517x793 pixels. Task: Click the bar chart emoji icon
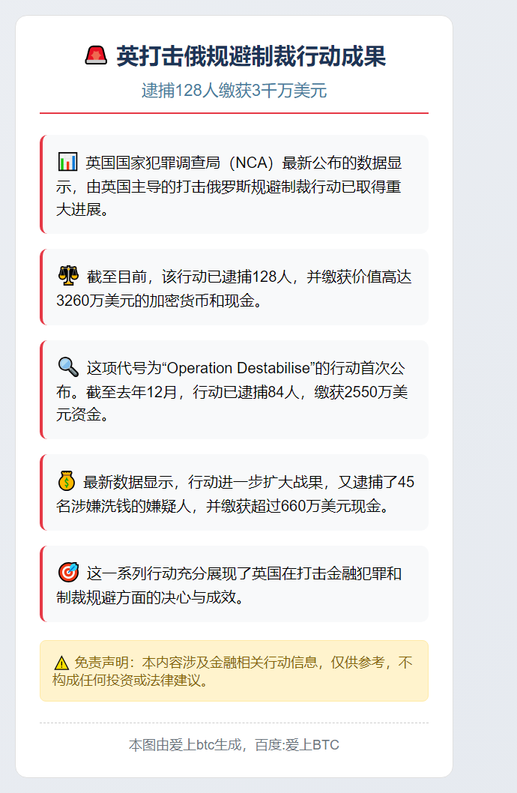[x=67, y=162]
